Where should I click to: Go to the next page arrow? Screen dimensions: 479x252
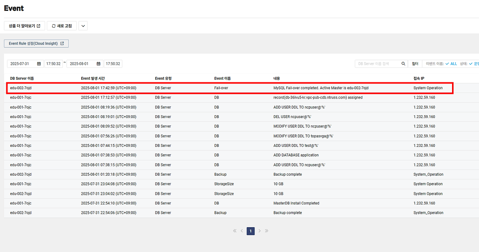pyautogui.click(x=260, y=231)
